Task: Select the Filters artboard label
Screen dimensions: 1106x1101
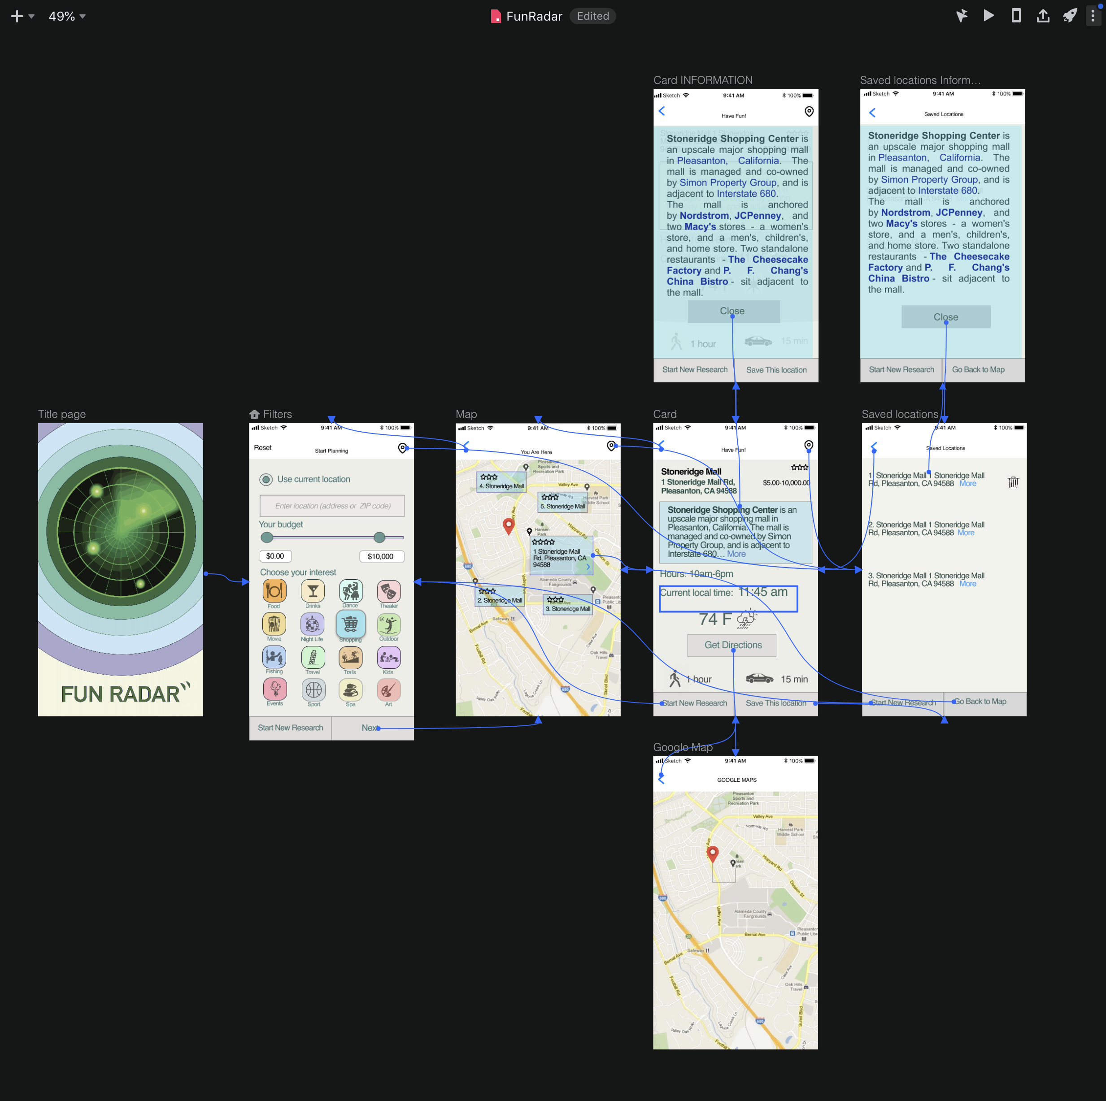Action: click(277, 414)
